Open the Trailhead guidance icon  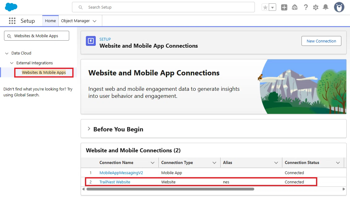(x=295, y=7)
